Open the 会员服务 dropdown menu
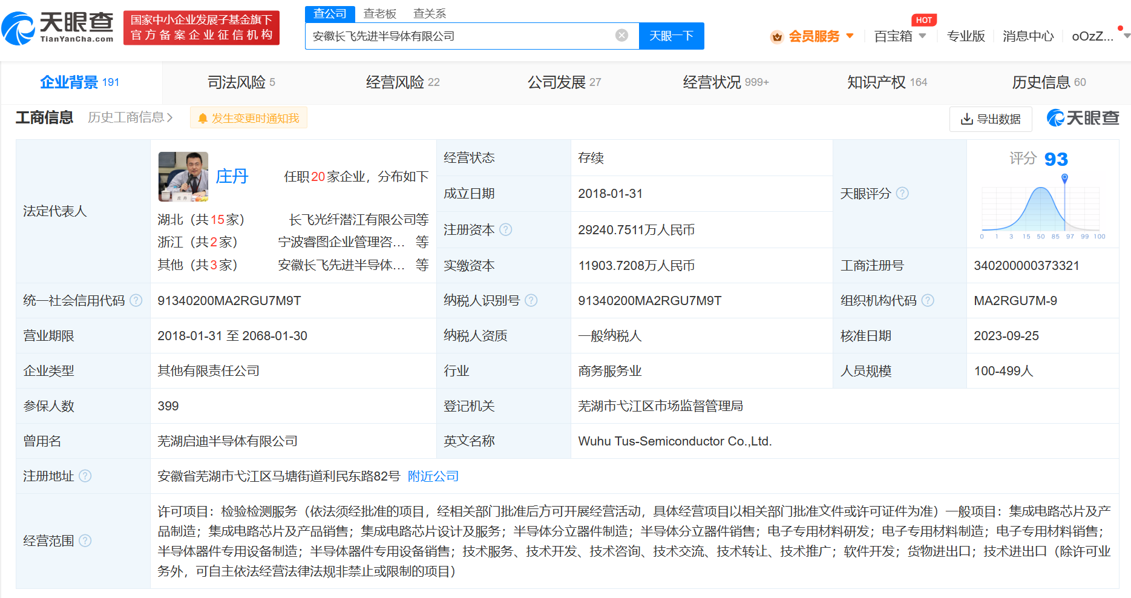 point(814,36)
